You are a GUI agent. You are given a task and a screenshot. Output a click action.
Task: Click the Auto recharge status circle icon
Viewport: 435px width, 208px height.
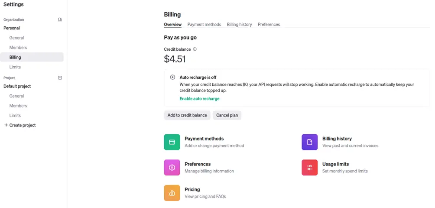tap(172, 77)
